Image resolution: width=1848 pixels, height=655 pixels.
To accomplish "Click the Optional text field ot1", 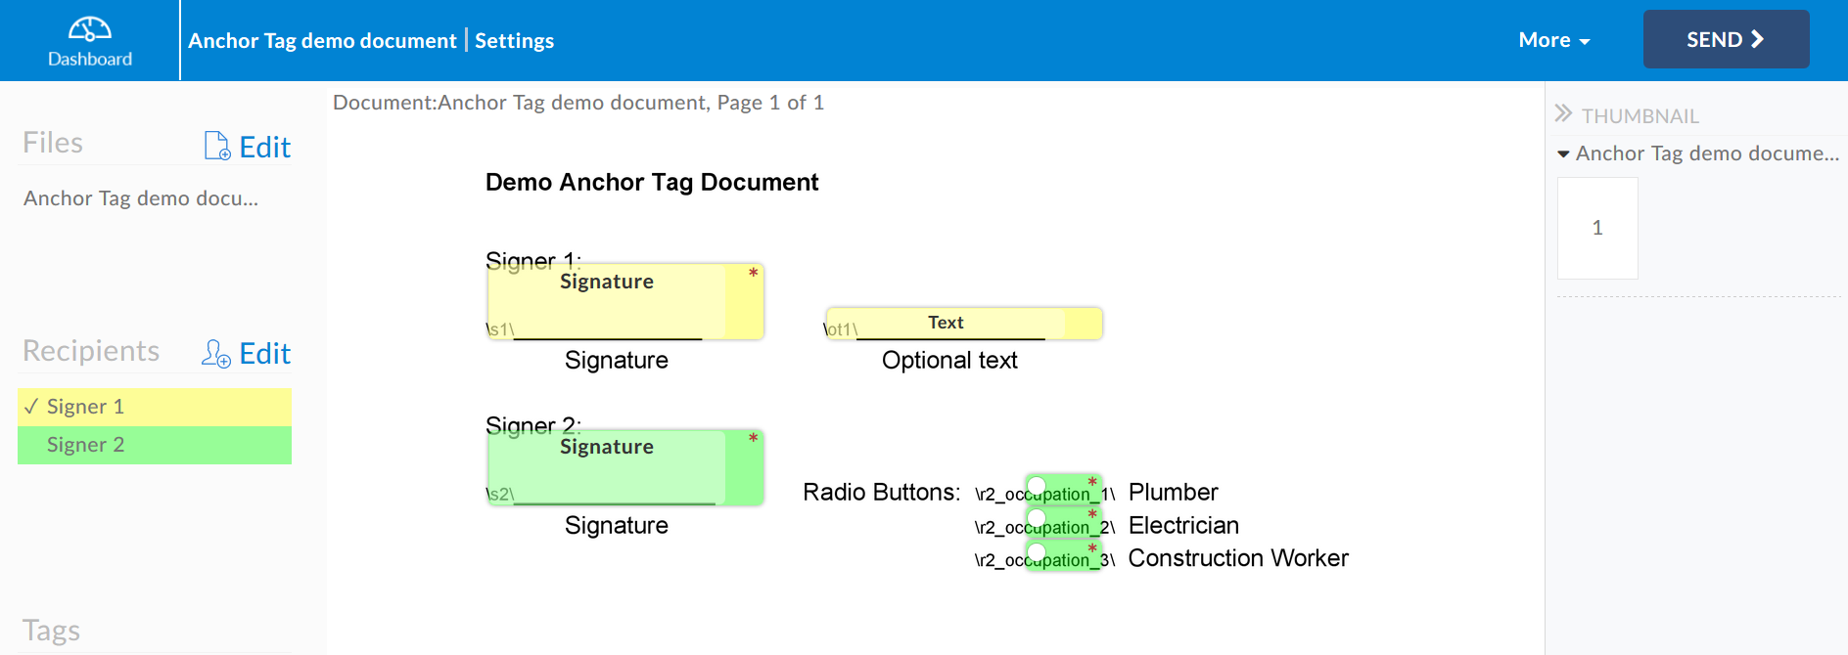I will click(964, 324).
